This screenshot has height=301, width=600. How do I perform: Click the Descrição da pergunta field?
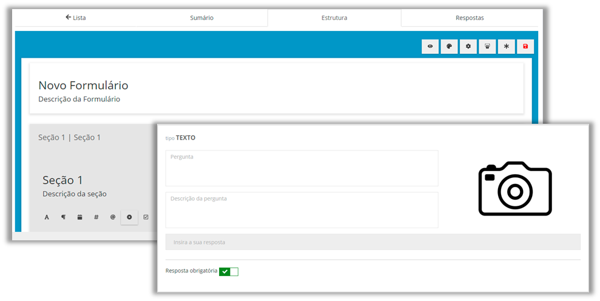click(302, 210)
